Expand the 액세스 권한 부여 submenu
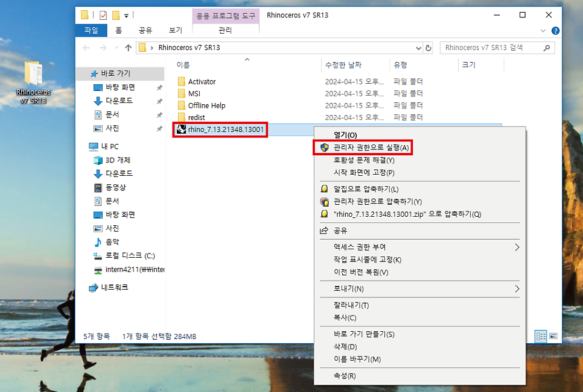The width and height of the screenshot is (583, 392). click(517, 247)
